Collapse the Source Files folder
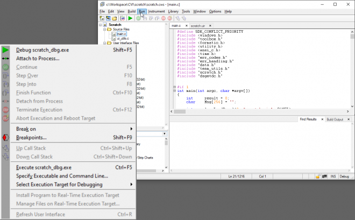 pyautogui.click(x=104, y=30)
